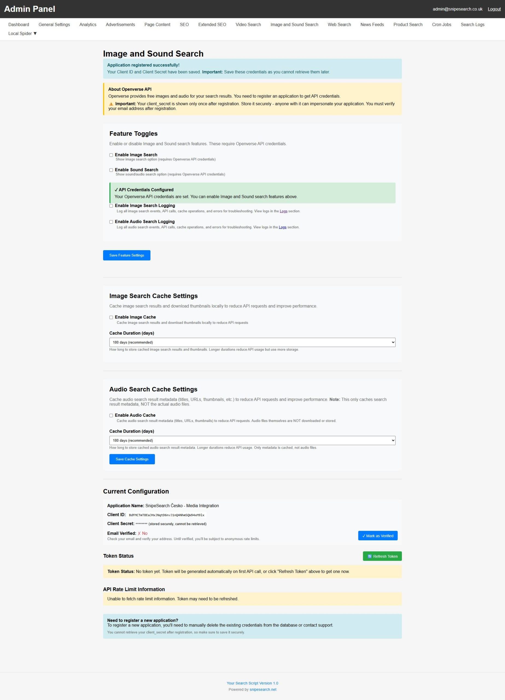Viewport: 505px width, 700px height.
Task: Open image Cache Duration dropdown
Action: (x=252, y=342)
